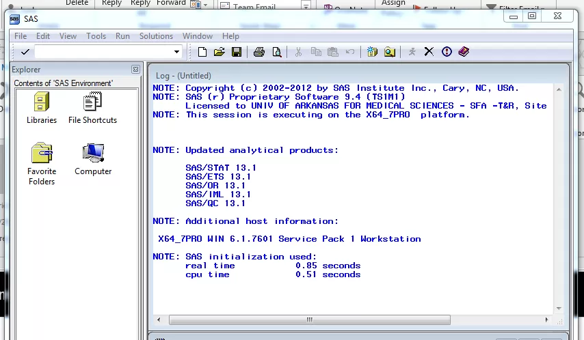Click Team Email in the Outlook window

tap(254, 6)
